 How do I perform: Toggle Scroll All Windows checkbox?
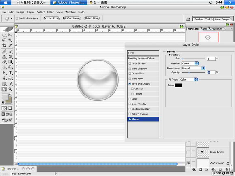17,18
